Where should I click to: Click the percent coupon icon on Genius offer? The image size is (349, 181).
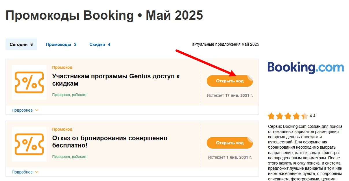point(29,83)
